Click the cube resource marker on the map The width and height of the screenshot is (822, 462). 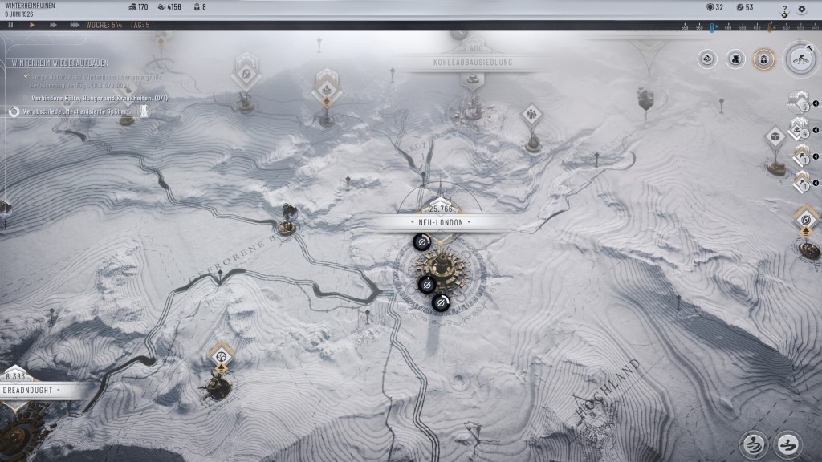pyautogui.click(x=775, y=137)
